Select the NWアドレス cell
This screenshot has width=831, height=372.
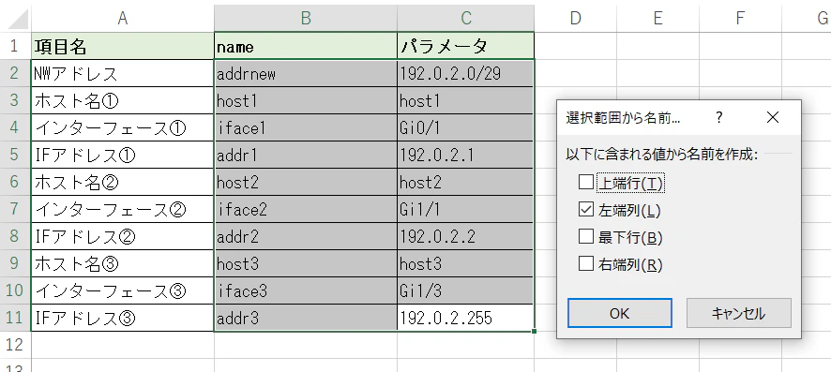pos(123,73)
